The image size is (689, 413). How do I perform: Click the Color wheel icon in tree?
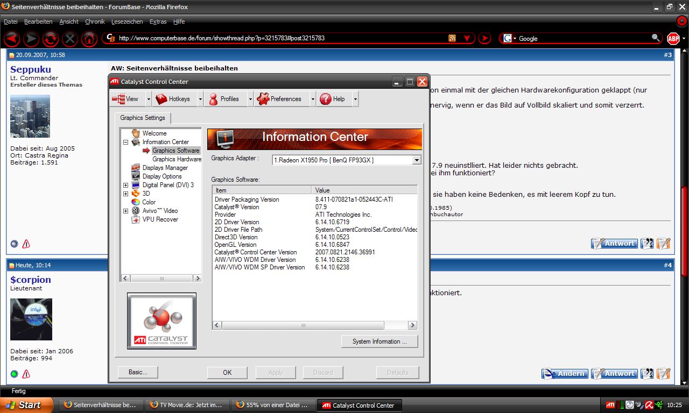pos(136,202)
